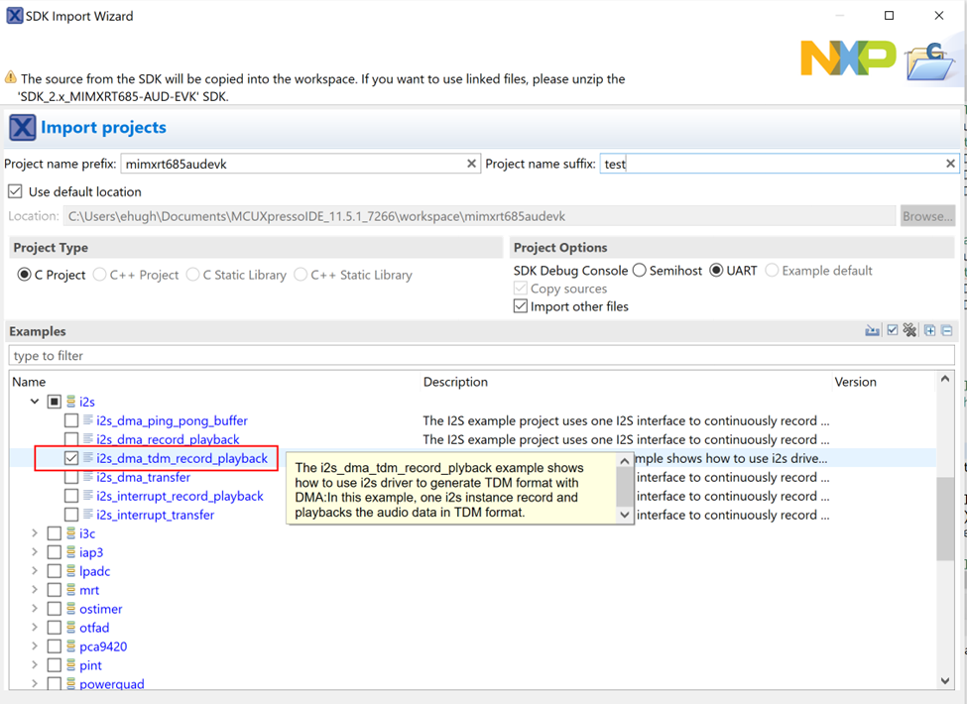Viewport: 967px width, 704px height.
Task: Expand the pca9420 examples group
Action: [x=35, y=646]
